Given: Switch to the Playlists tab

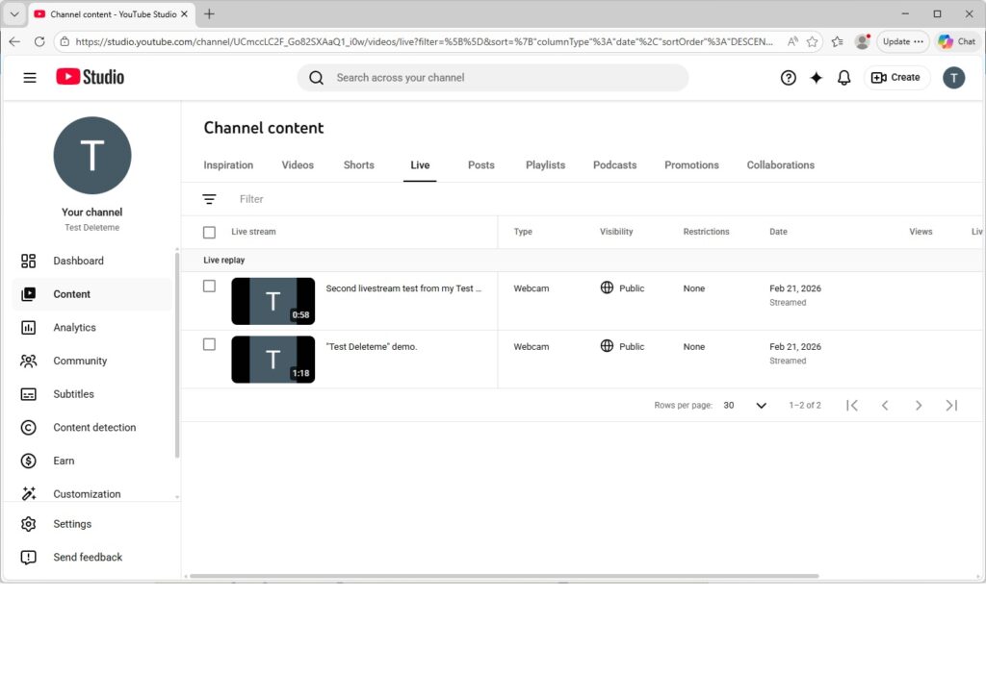Looking at the screenshot, I should pyautogui.click(x=545, y=165).
